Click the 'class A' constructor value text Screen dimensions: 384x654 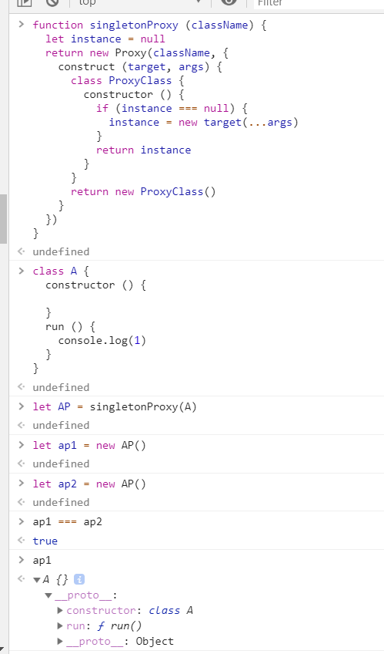click(x=171, y=611)
